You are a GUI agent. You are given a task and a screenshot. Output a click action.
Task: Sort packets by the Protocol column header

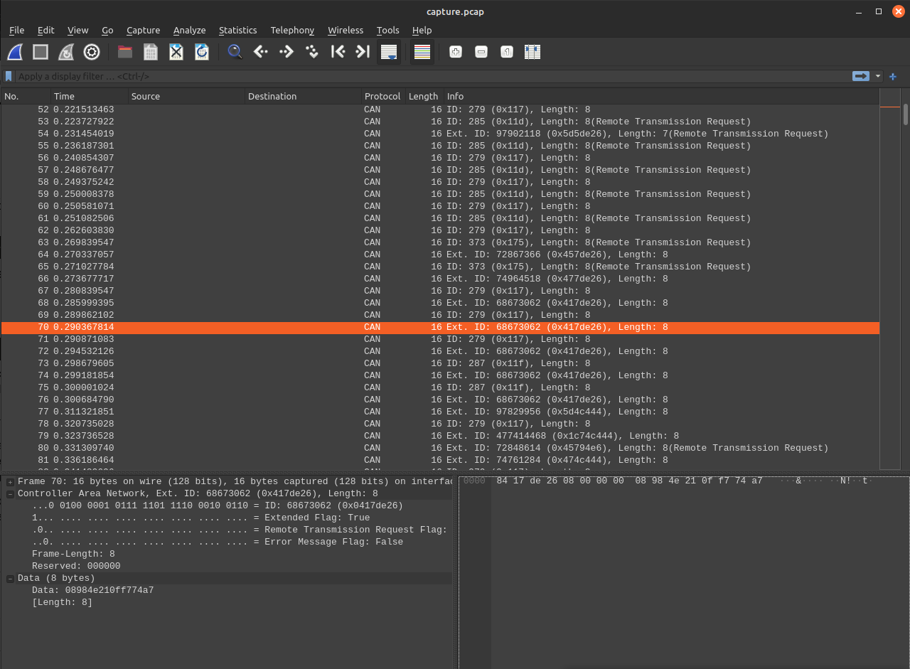coord(382,96)
